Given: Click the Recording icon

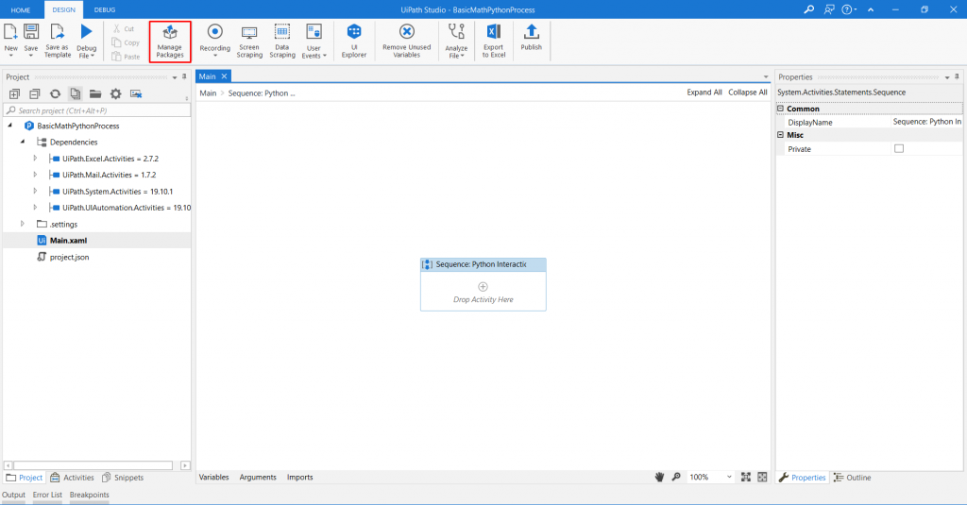Looking at the screenshot, I should 214,31.
